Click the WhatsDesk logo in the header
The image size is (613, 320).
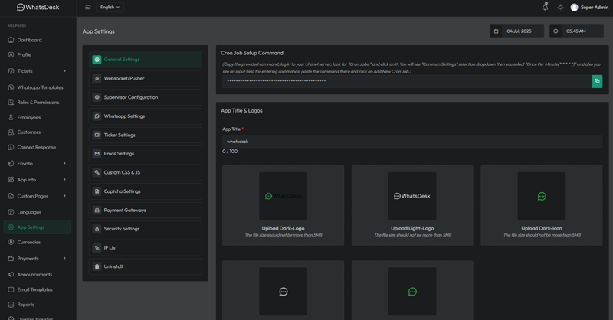click(38, 8)
